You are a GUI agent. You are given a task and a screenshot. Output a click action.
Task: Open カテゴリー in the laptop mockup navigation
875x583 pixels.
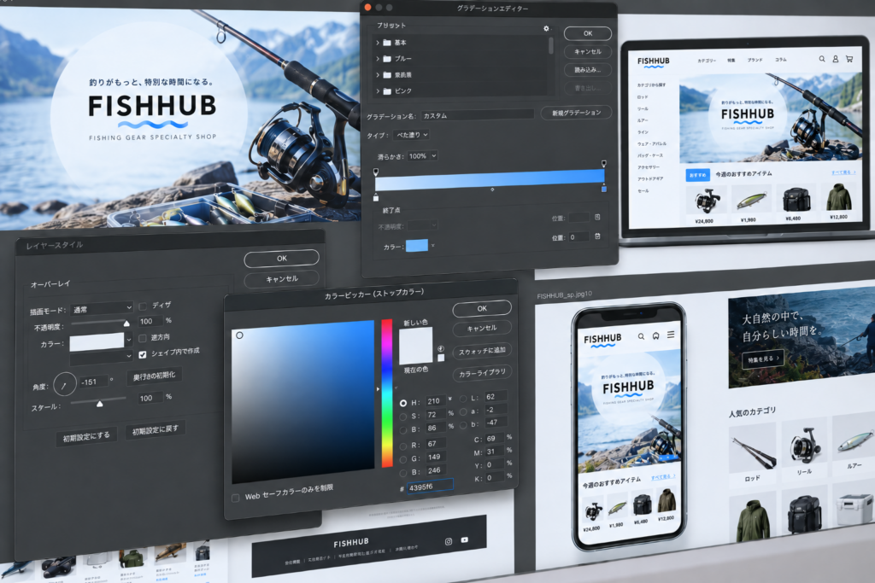(707, 61)
